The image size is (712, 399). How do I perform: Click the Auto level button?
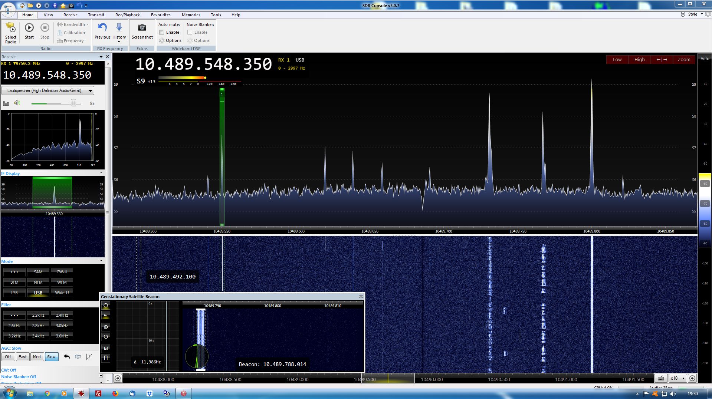[705, 59]
